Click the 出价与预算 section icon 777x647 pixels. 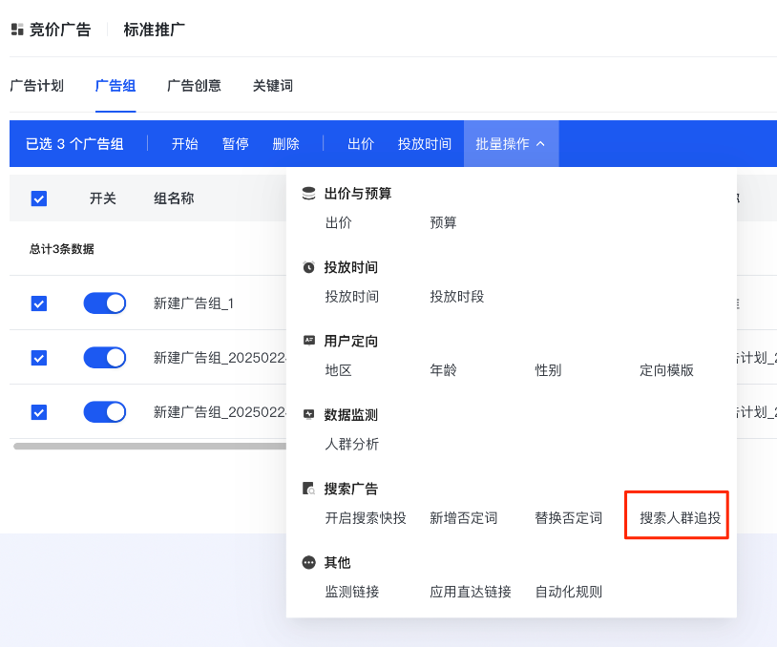coord(307,192)
